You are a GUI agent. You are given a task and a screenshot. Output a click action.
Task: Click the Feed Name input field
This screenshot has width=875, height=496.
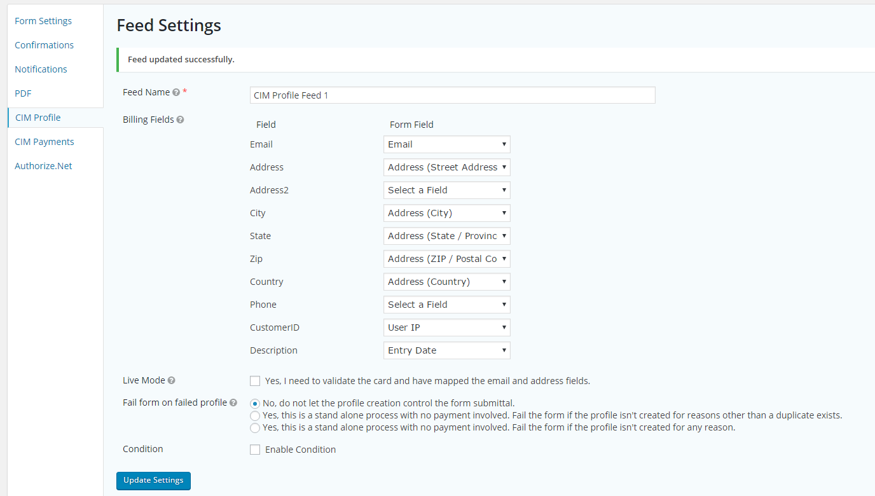(453, 95)
